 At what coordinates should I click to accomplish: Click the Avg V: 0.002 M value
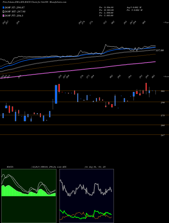[x=134, y=7]
